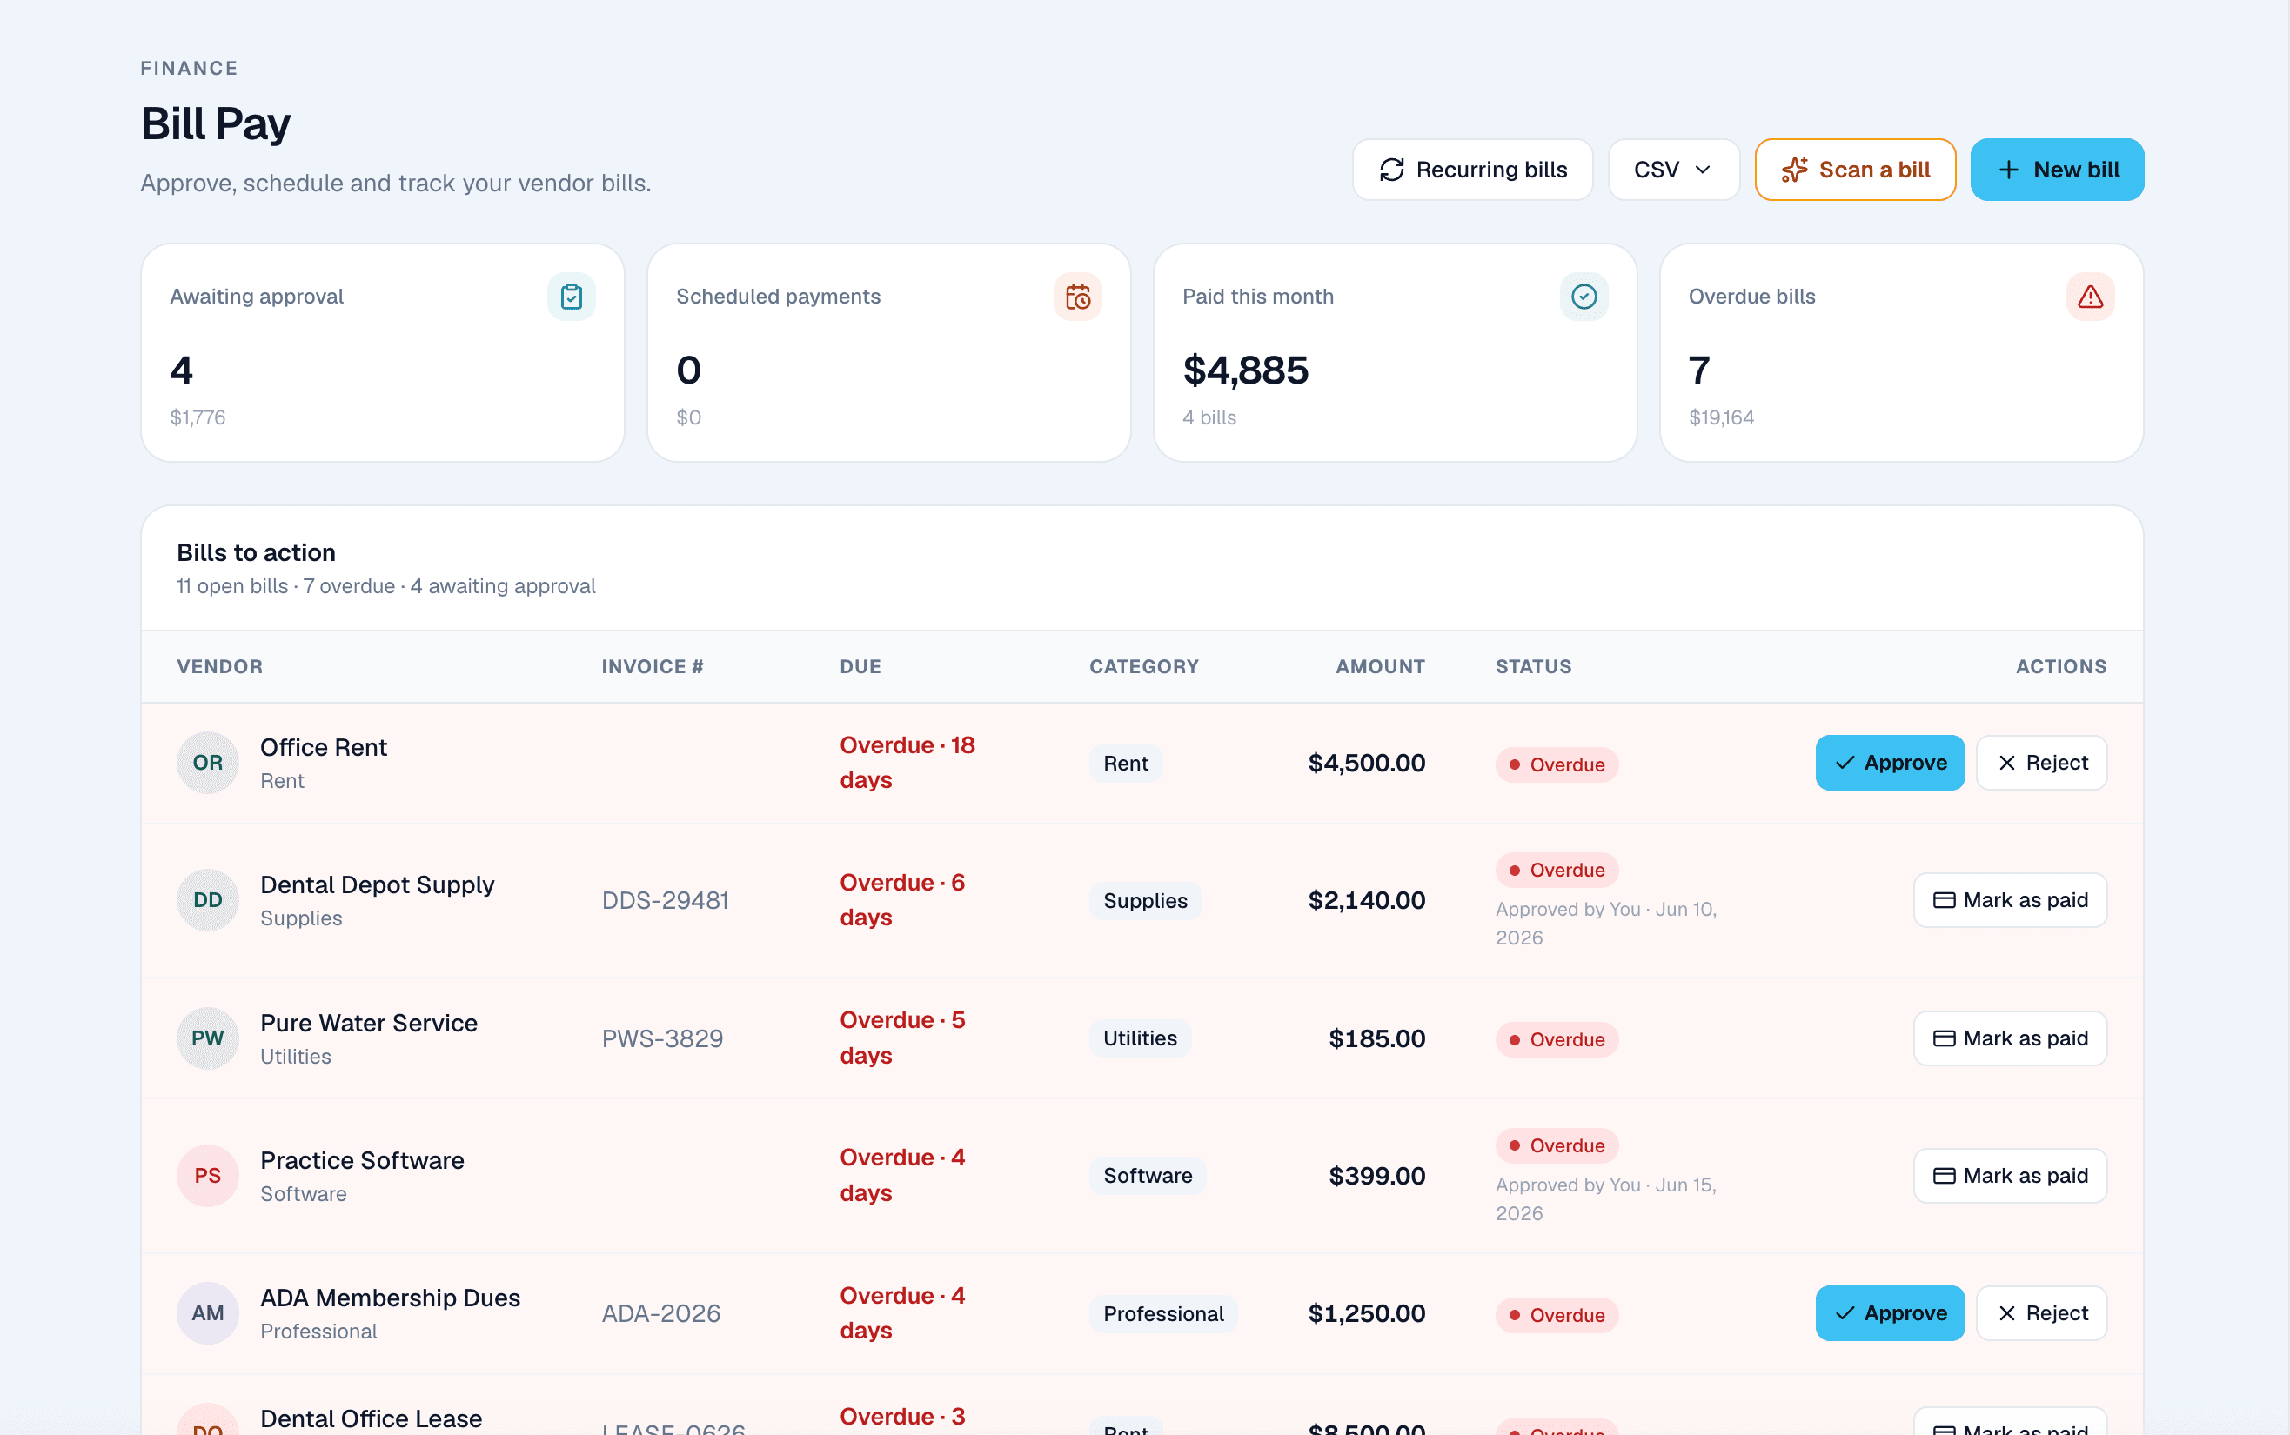This screenshot has height=1435, width=2290.
Task: Click the PS avatar for Practice Software
Action: (x=208, y=1176)
